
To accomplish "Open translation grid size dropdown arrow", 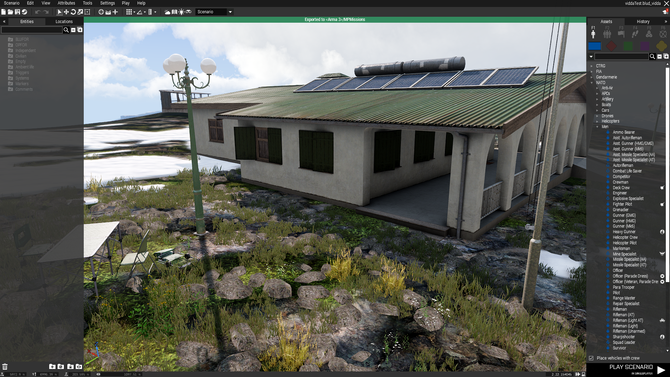I will [x=134, y=12].
